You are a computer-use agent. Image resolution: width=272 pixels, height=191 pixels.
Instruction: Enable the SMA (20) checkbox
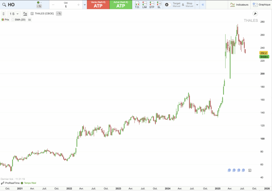tap(13, 20)
